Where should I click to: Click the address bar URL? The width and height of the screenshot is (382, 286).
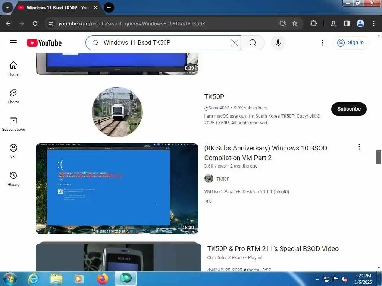coord(132,23)
